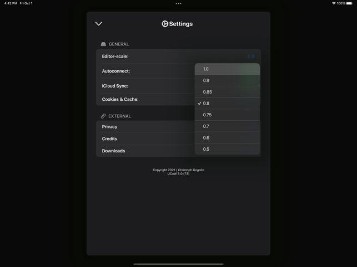Image resolution: width=357 pixels, height=267 pixels.
Task: Open Editor-scale value dropdown 0.8
Action: 251,57
